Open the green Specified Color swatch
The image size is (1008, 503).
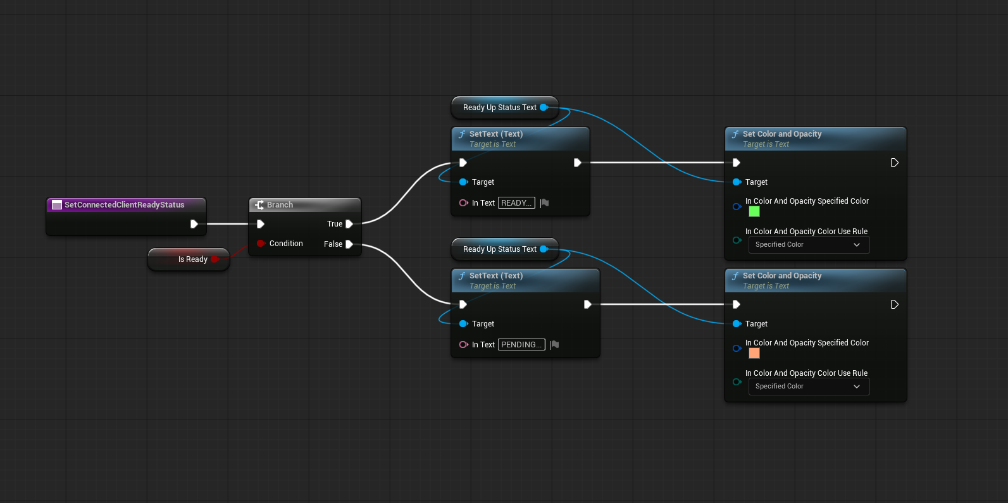tap(754, 211)
